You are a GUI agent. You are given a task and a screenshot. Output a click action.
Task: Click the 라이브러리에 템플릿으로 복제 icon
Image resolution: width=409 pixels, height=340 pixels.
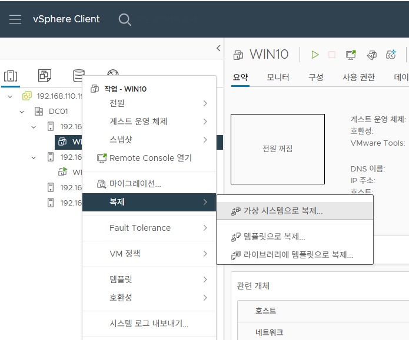[x=236, y=255]
